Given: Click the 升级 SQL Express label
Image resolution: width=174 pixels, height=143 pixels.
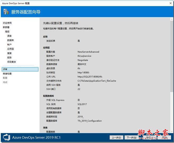Looking at the screenshot, I should (x=55, y=100).
